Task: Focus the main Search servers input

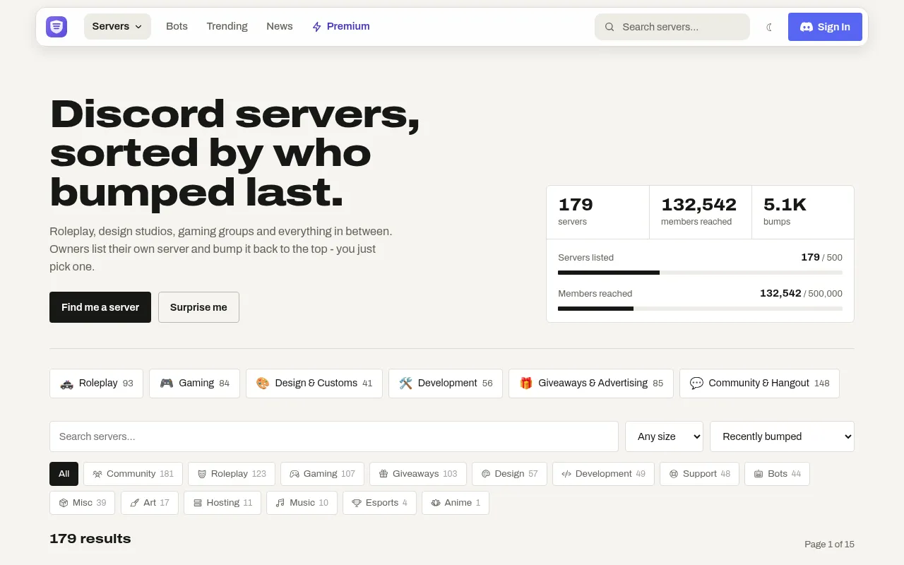Action: click(x=334, y=436)
